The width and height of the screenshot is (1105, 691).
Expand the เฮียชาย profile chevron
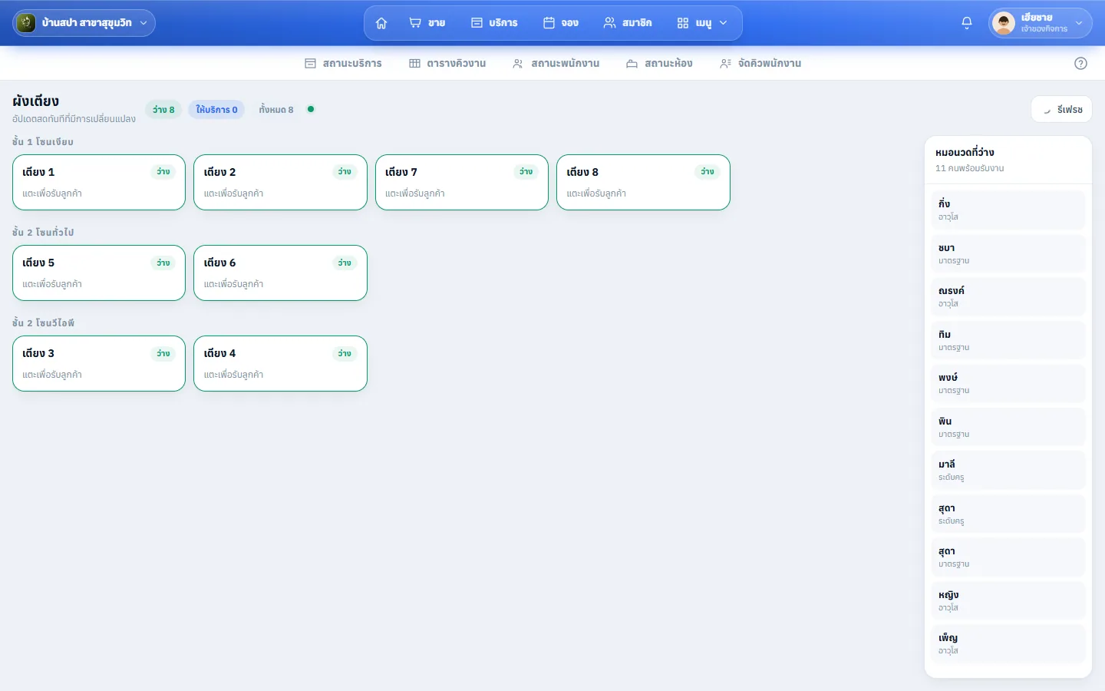[1079, 23]
